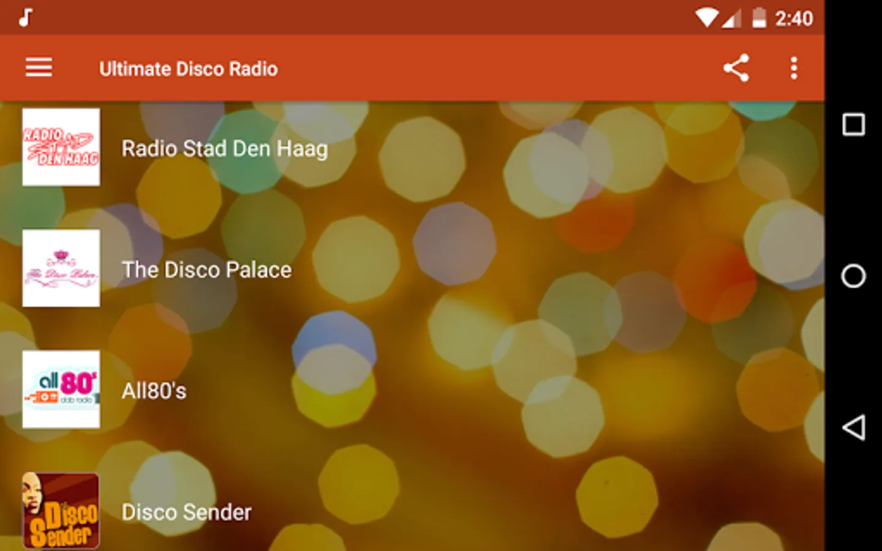Go to Android home screen button

(x=853, y=276)
